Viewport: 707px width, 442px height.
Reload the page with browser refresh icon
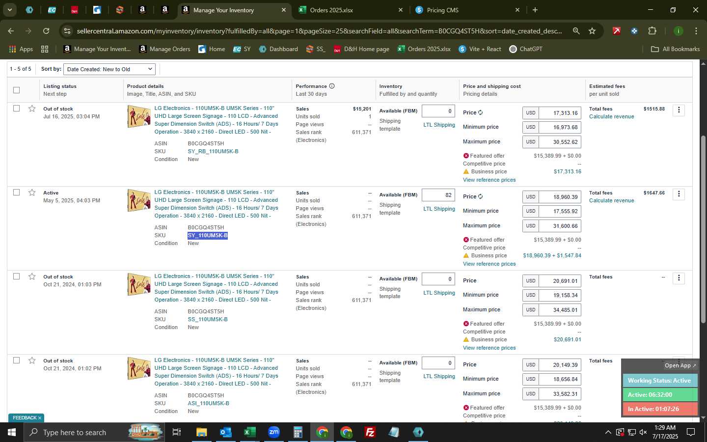46,31
